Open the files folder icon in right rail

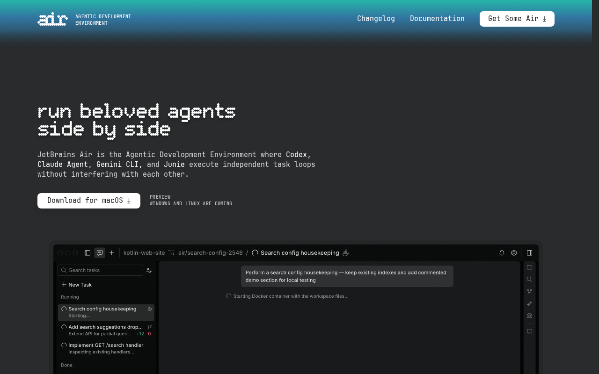[529, 267]
